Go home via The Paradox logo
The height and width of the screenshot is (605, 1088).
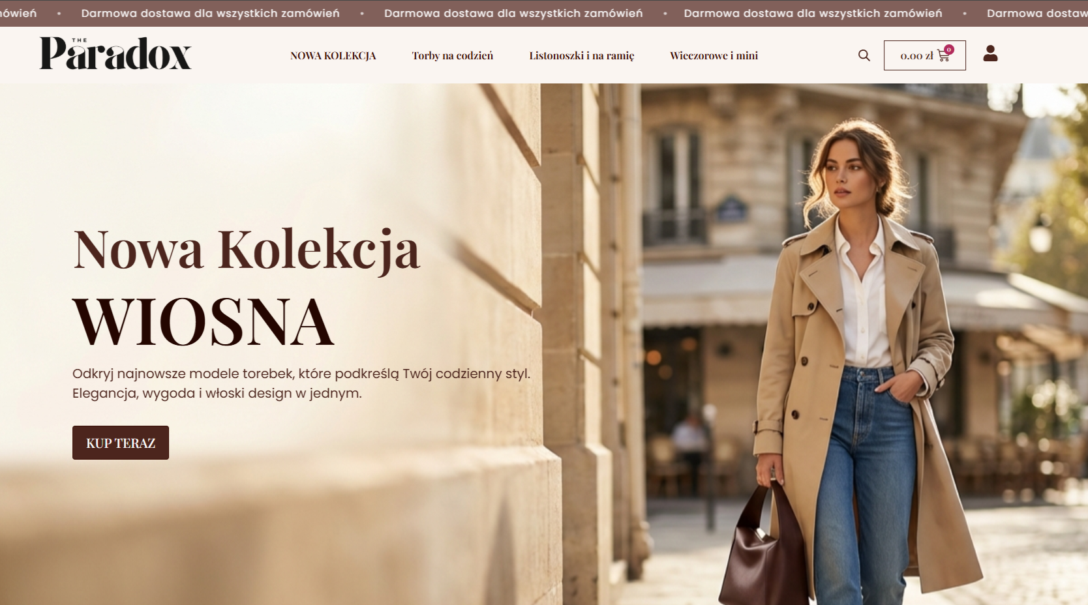[x=115, y=53]
